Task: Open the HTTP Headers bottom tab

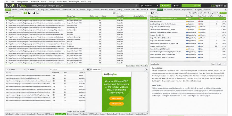Action: pos(94,114)
